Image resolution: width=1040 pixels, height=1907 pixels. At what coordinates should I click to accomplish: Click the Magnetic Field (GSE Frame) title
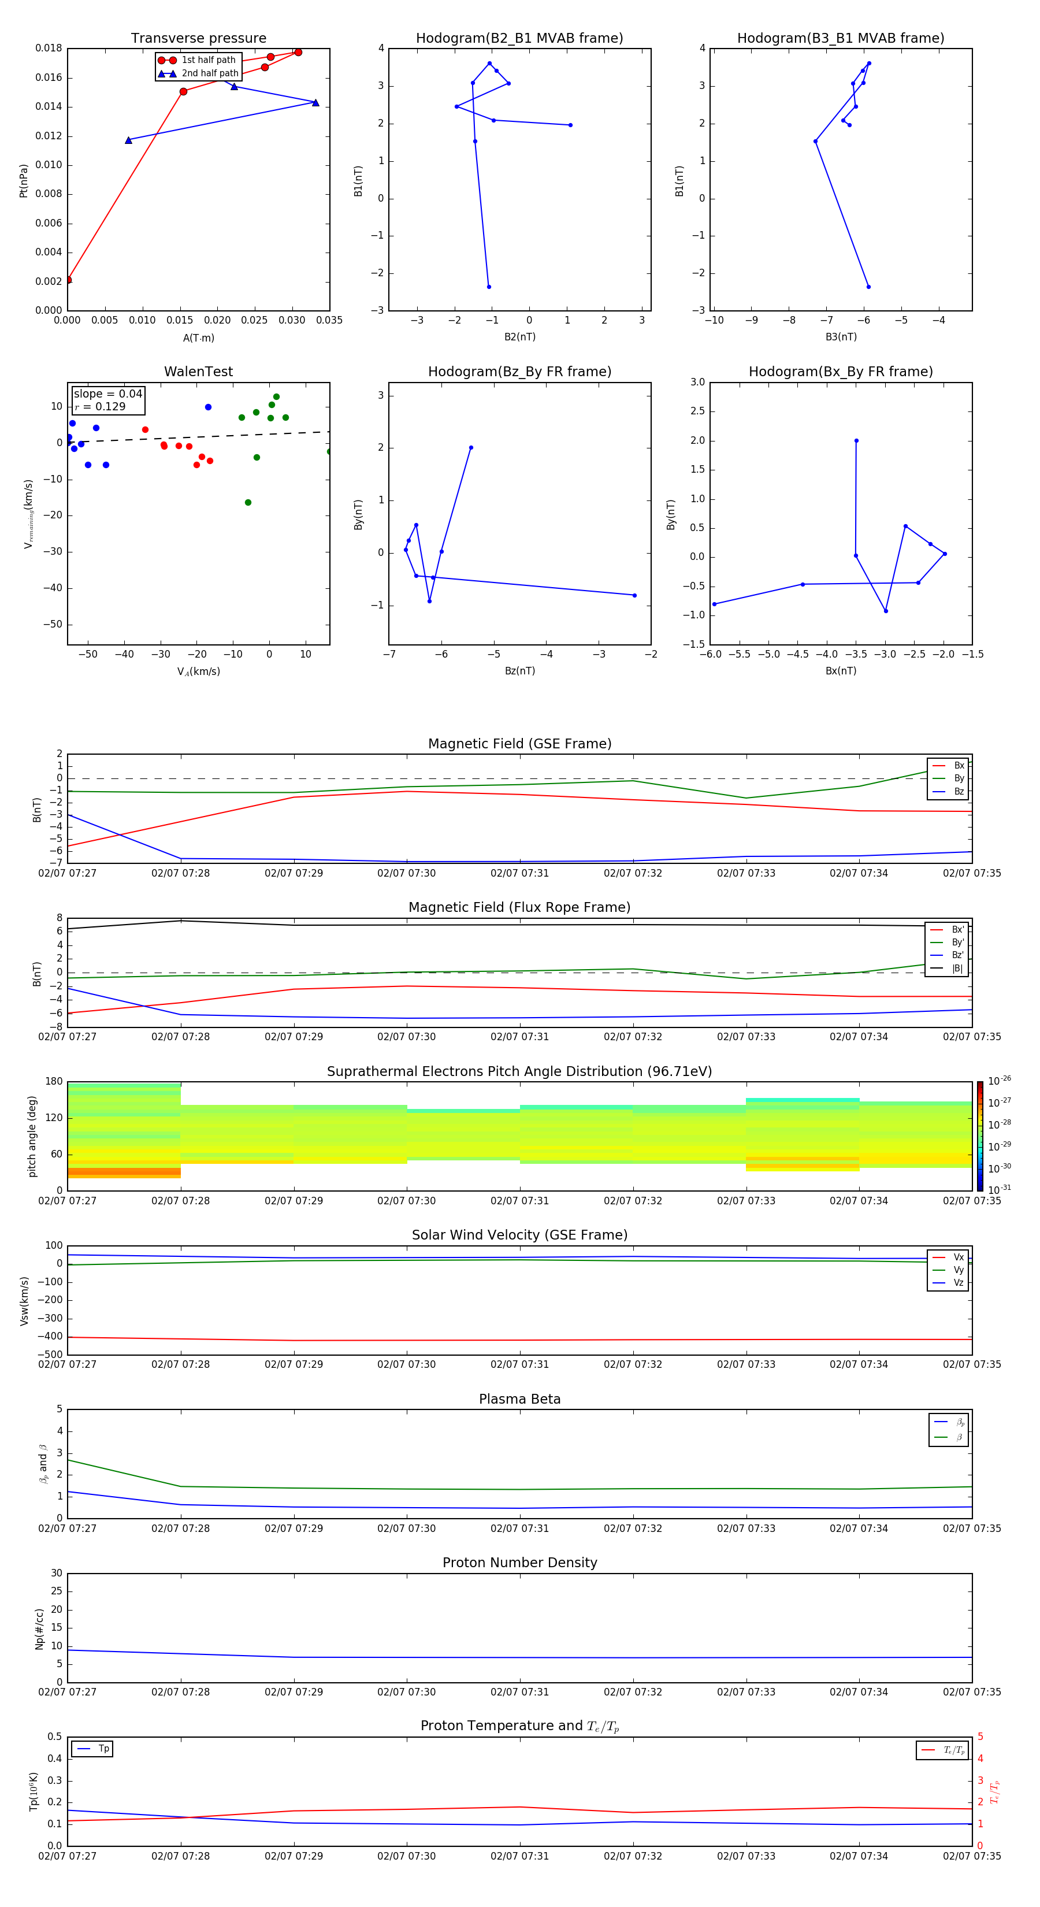pyautogui.click(x=519, y=744)
